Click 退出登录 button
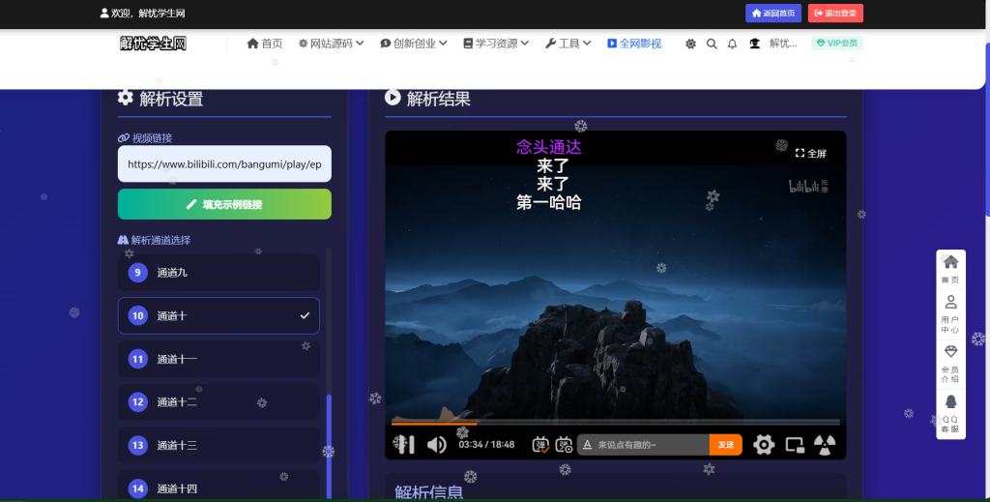Image resolution: width=990 pixels, height=502 pixels. 835,14
